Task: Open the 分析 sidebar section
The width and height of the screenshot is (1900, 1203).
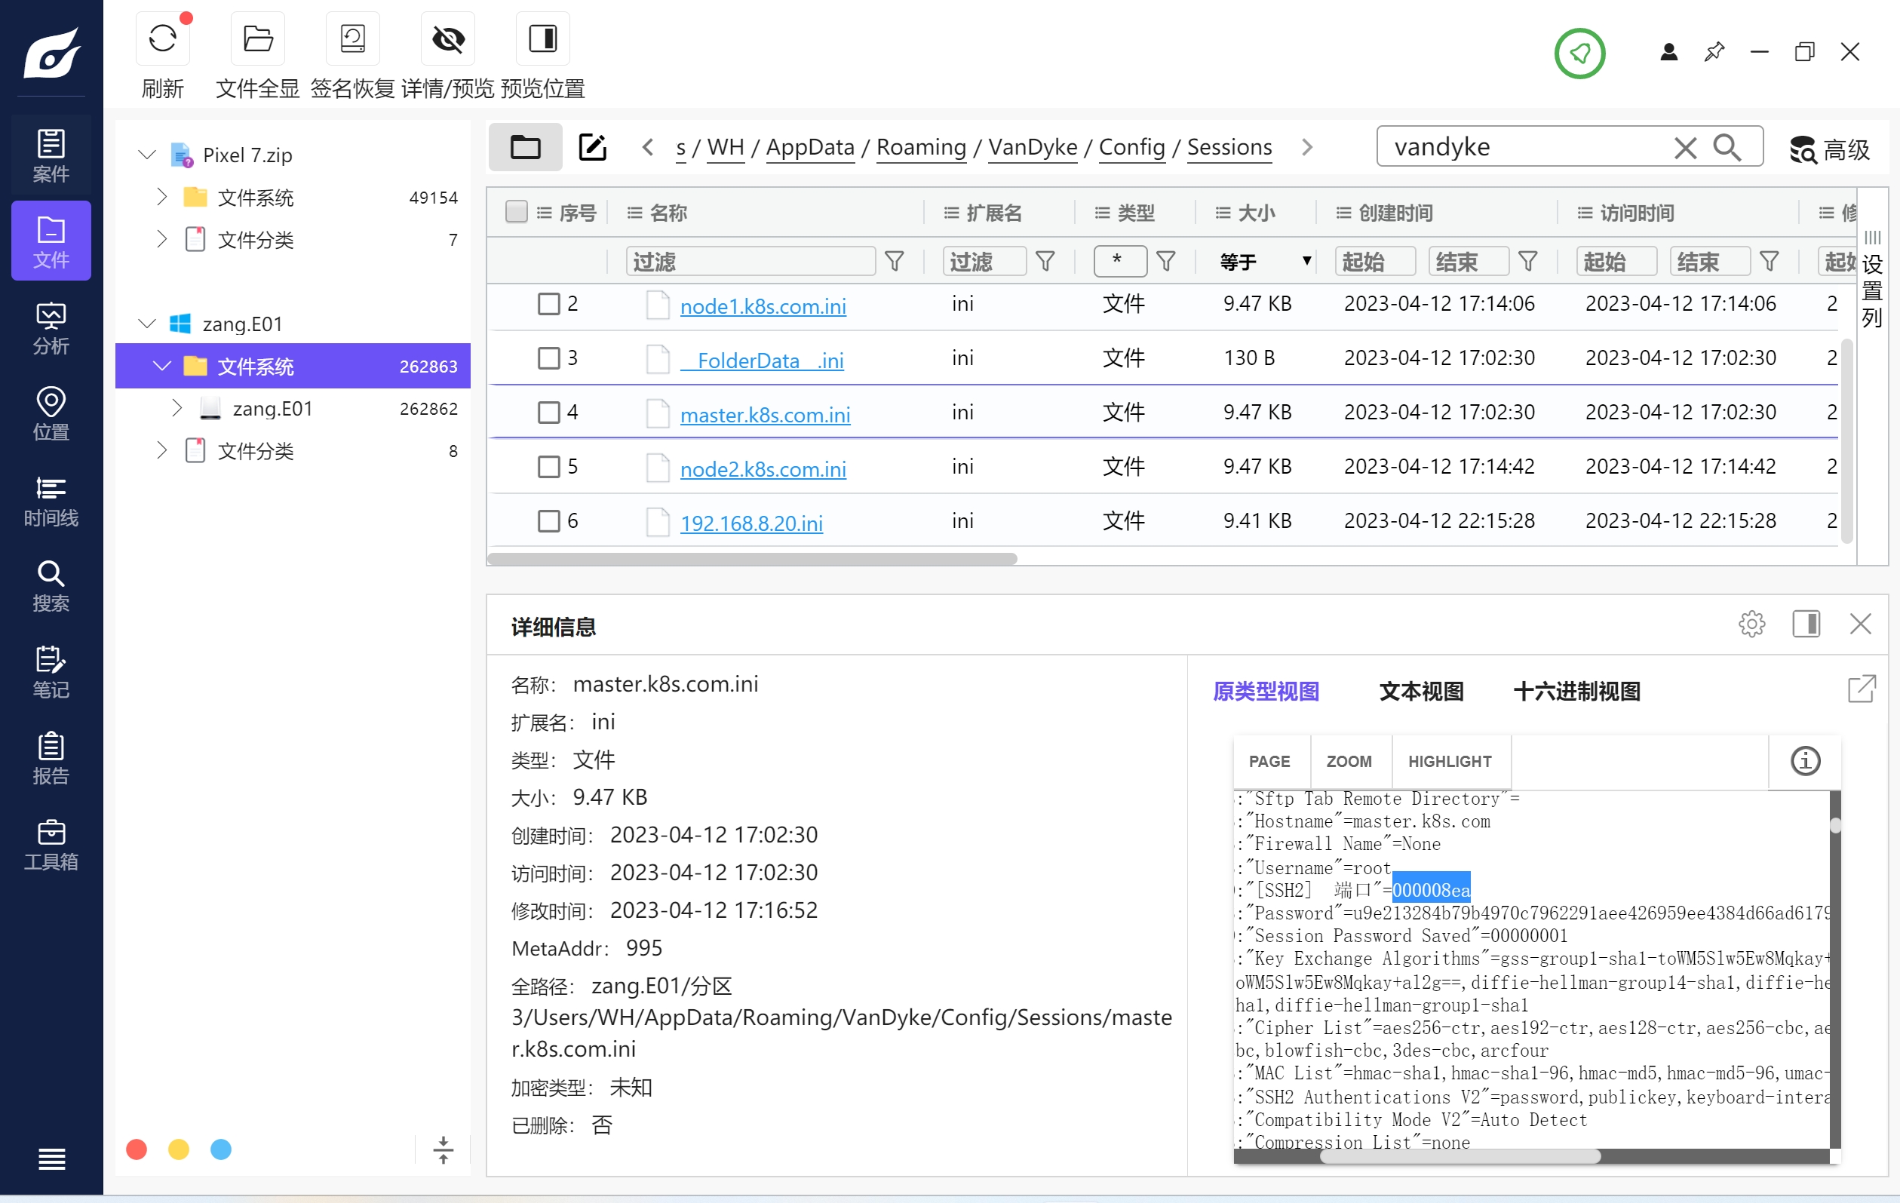Action: click(51, 327)
